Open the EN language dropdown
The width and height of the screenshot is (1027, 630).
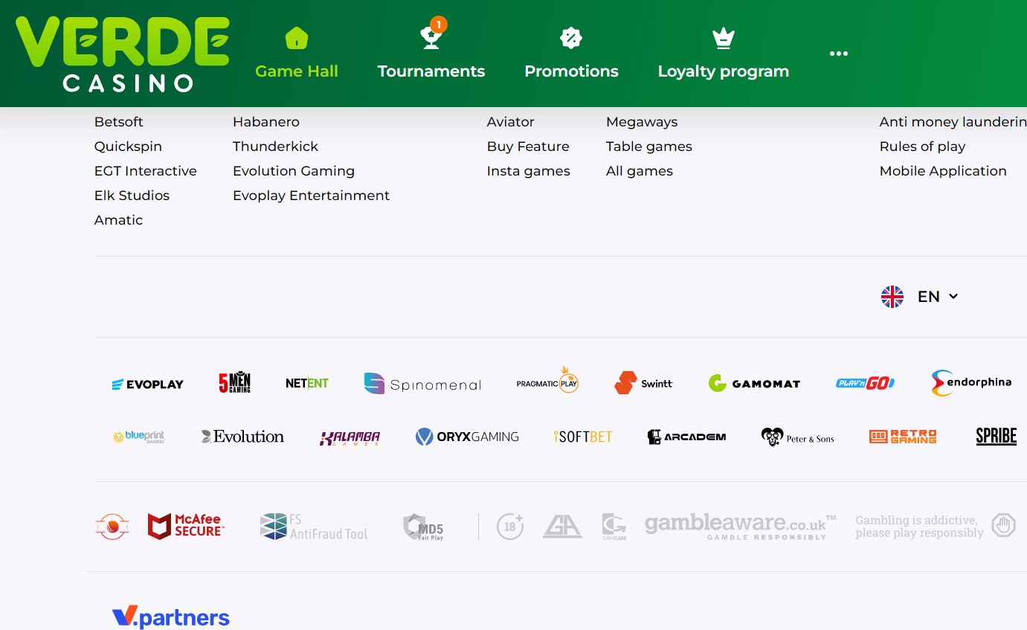pos(937,297)
